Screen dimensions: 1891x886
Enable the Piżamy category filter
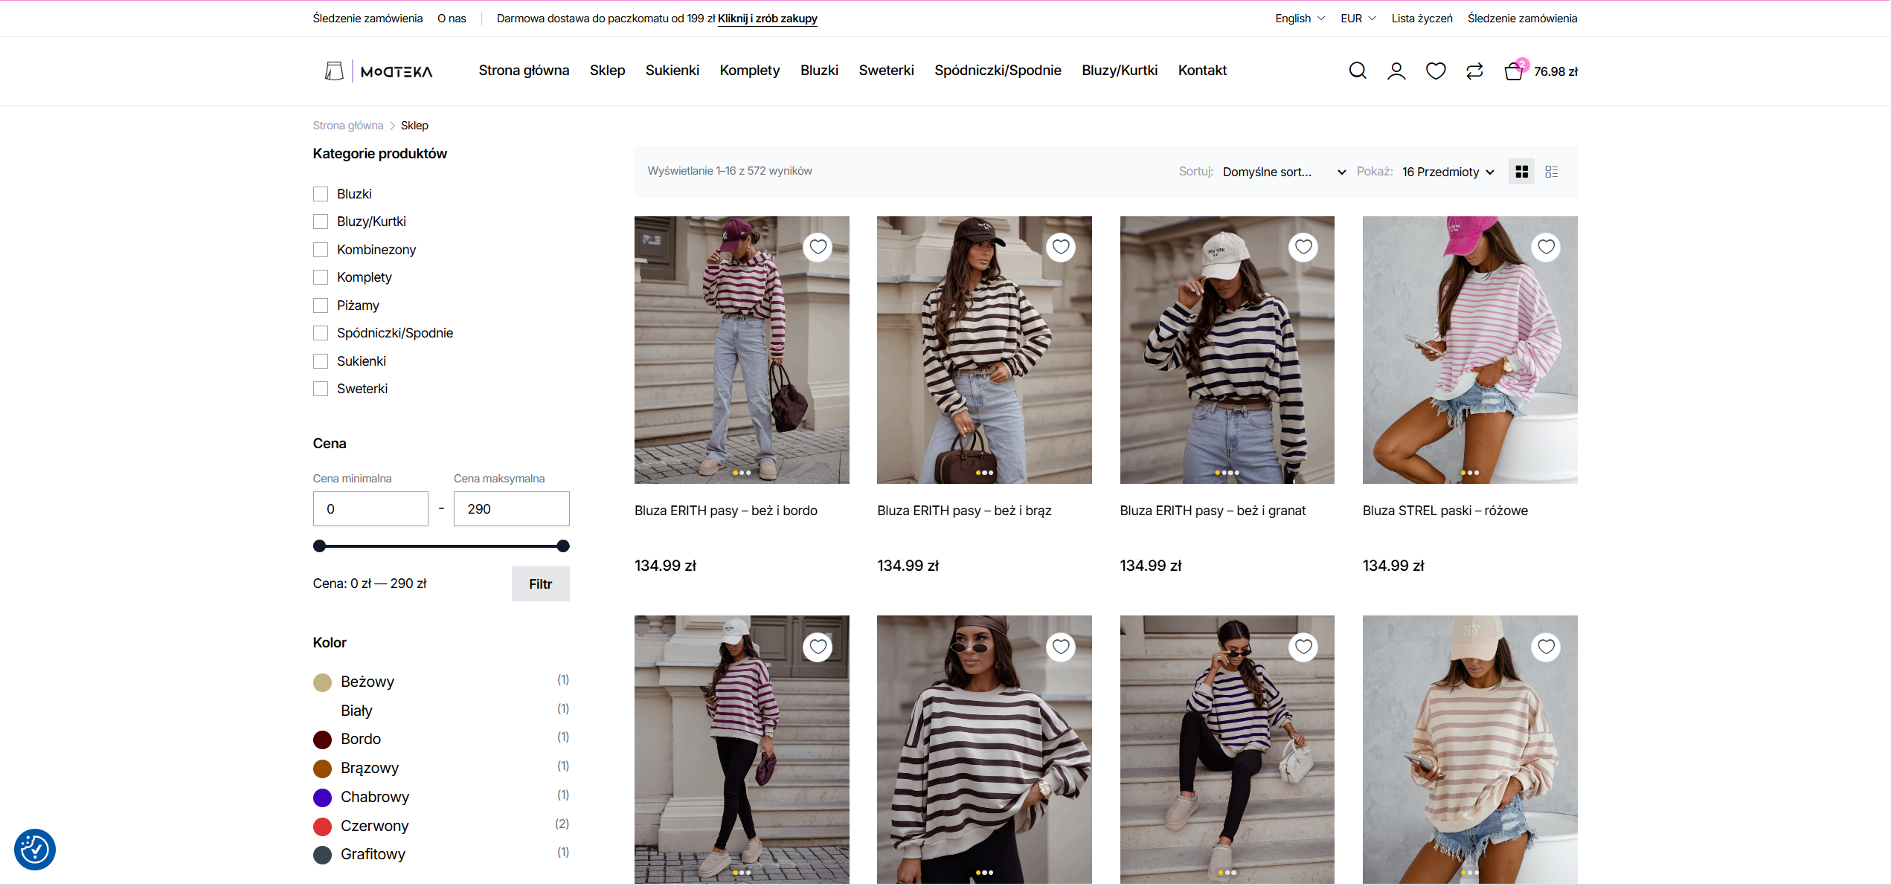[x=321, y=305]
